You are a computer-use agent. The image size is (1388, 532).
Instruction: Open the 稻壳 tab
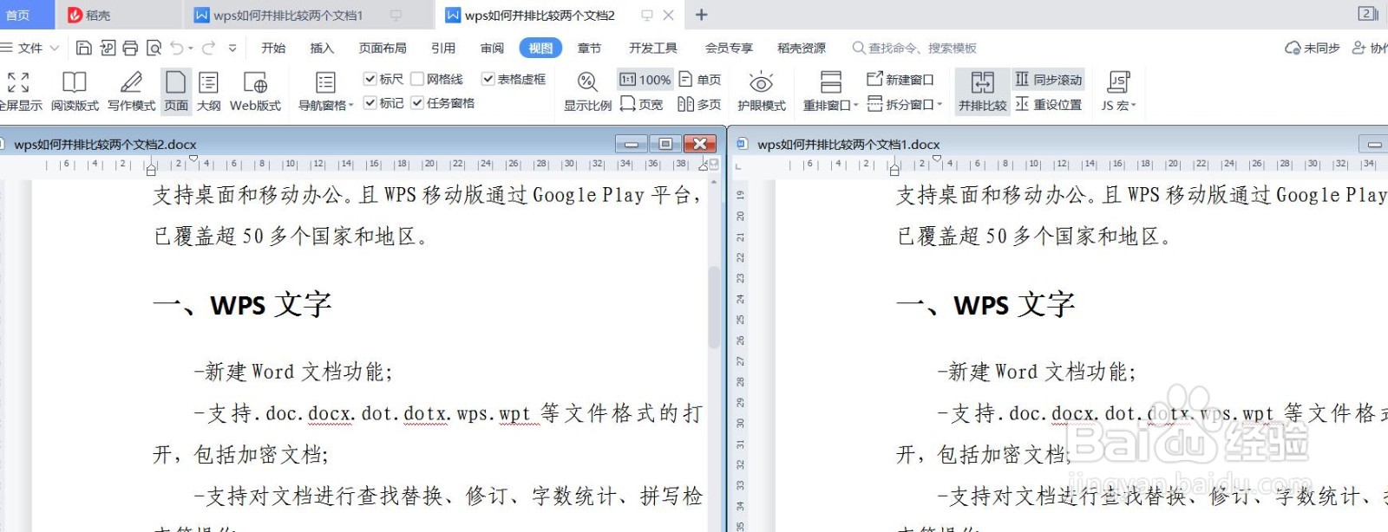[x=90, y=15]
